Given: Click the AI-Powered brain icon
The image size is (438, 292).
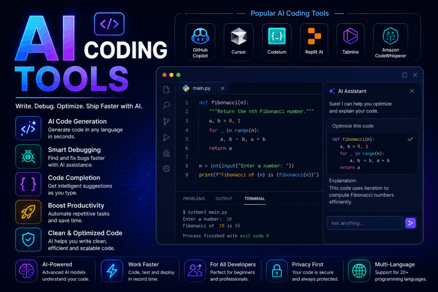Looking at the screenshot, I should tap(27, 271).
